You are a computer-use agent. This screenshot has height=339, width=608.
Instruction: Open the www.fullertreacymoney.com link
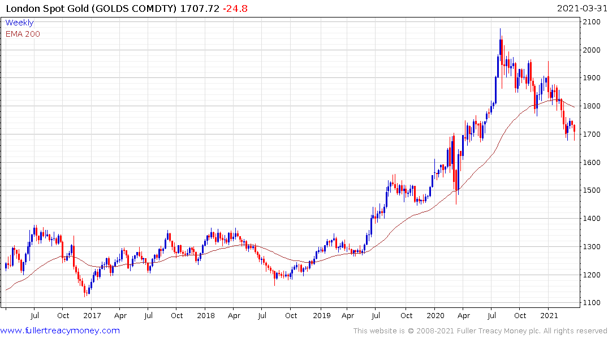tap(60, 331)
